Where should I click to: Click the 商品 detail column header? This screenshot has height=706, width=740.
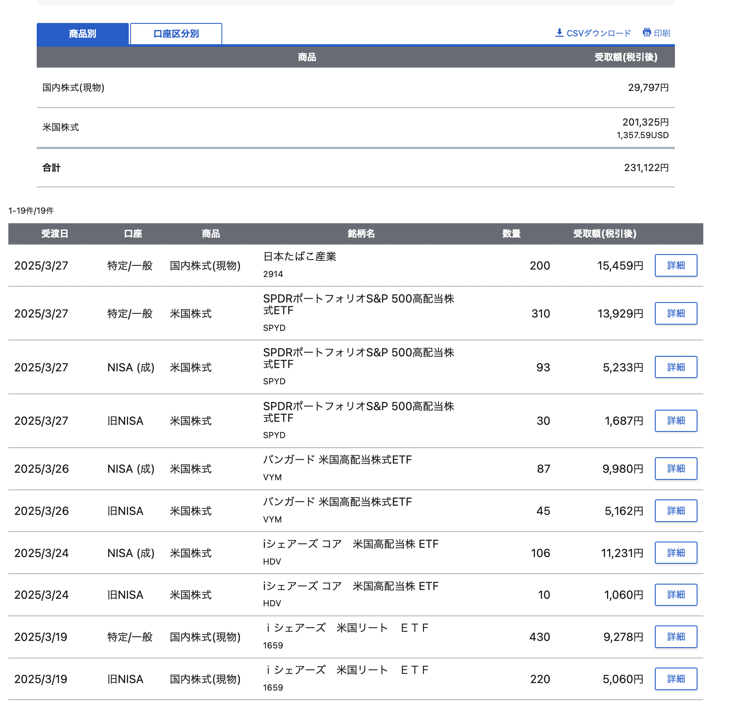coord(211,234)
